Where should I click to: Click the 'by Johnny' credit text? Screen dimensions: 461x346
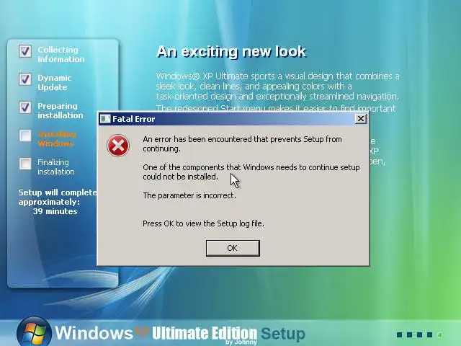coord(241,342)
